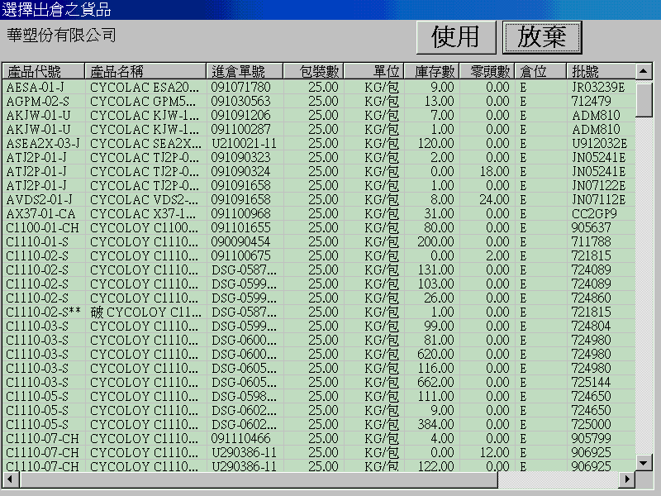
Task: Sort by 產品代號 column header
Action: point(44,71)
